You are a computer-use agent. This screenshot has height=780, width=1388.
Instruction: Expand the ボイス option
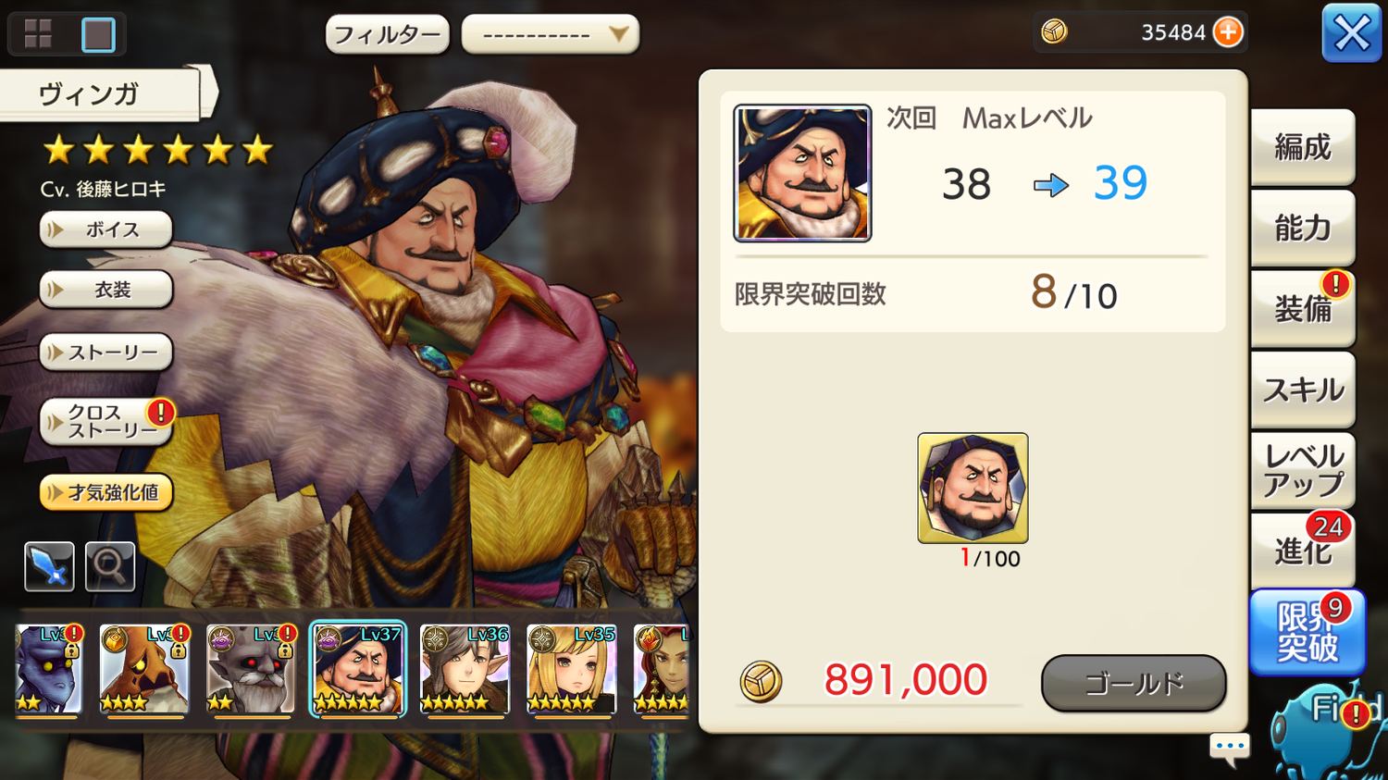106,229
